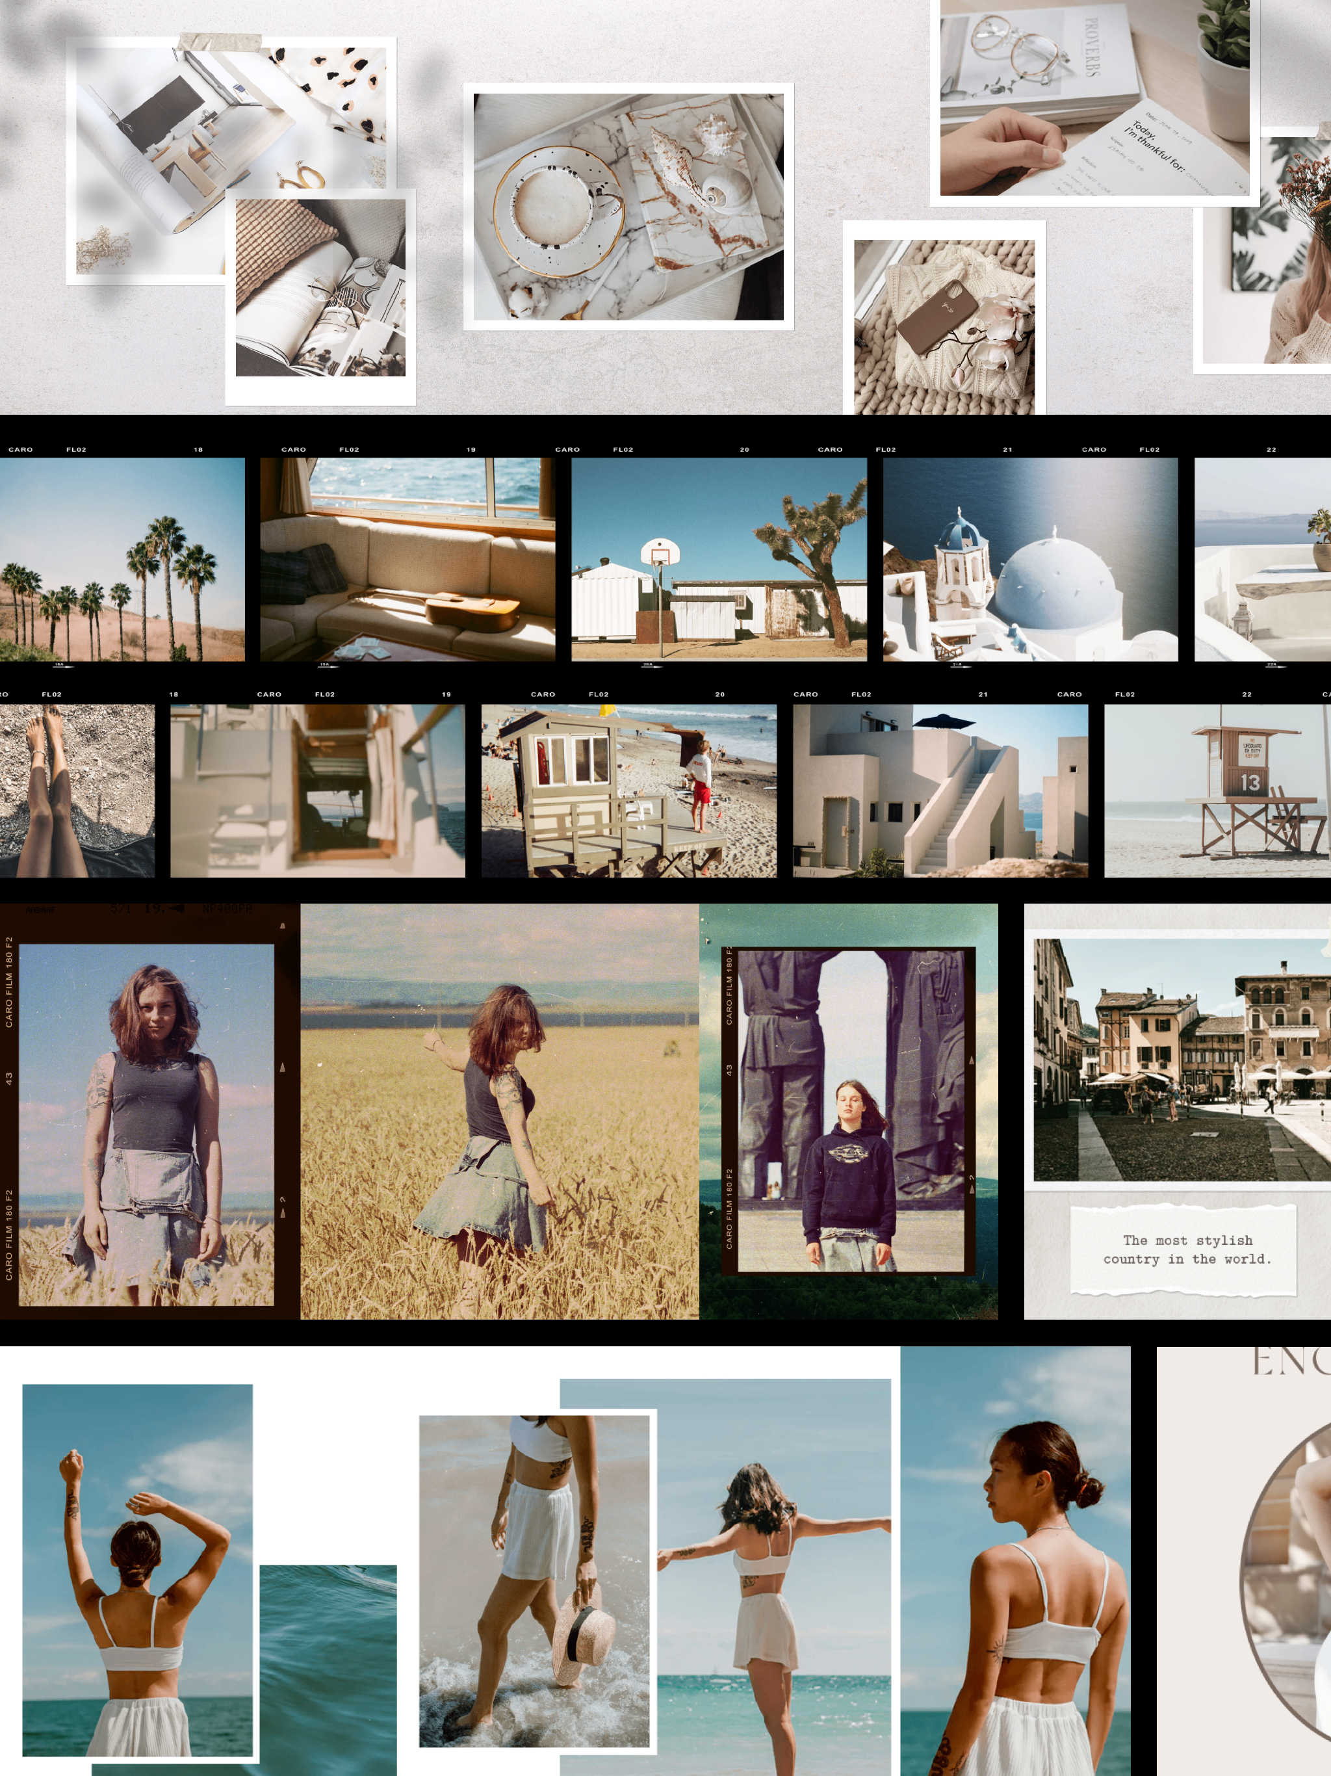Viewport: 1331px width, 1776px height.
Task: Click the marble tray with seashells photo
Action: click(x=628, y=206)
